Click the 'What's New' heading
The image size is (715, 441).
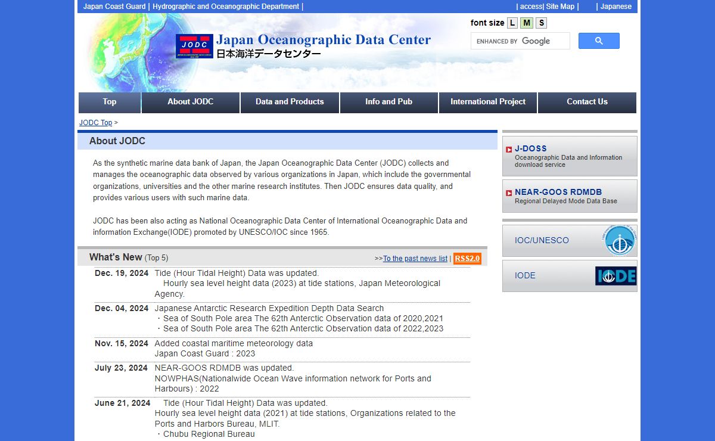coord(116,257)
